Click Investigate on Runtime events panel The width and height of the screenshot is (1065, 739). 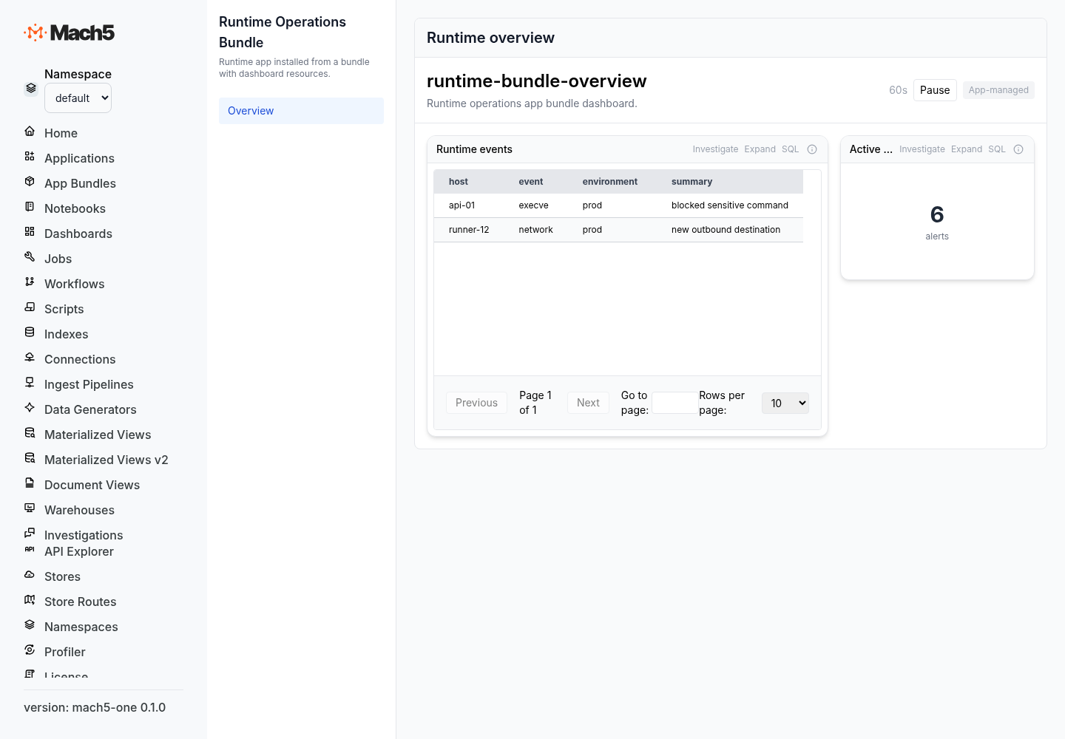click(x=715, y=149)
